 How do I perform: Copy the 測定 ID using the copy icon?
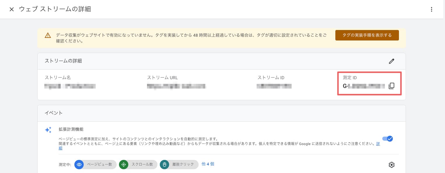click(x=392, y=86)
